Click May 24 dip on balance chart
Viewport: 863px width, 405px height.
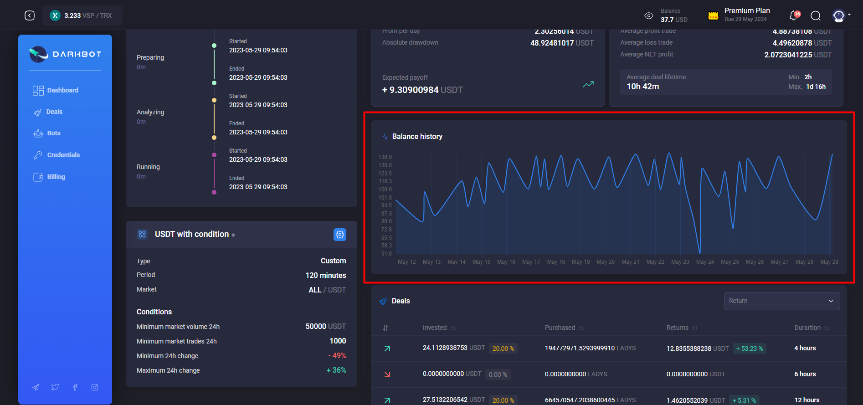700,252
